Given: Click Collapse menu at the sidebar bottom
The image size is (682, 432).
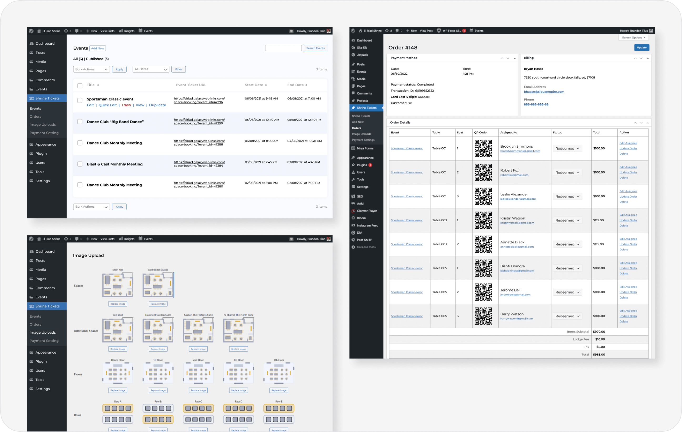Looking at the screenshot, I should 366,247.
